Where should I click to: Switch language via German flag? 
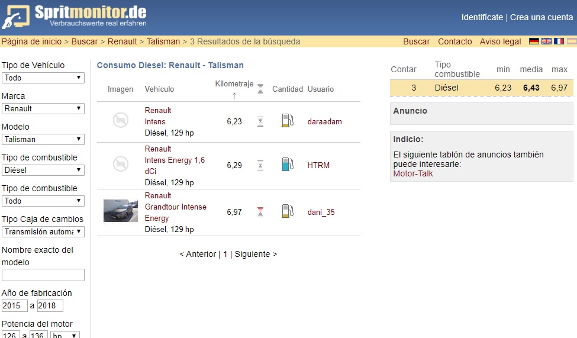click(534, 41)
